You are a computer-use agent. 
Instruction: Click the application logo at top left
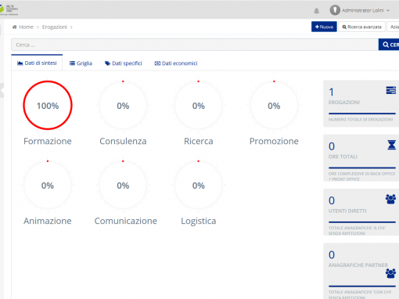(9, 9)
